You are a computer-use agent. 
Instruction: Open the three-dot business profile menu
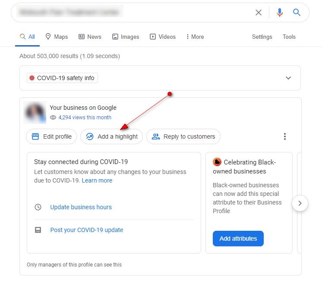284,136
